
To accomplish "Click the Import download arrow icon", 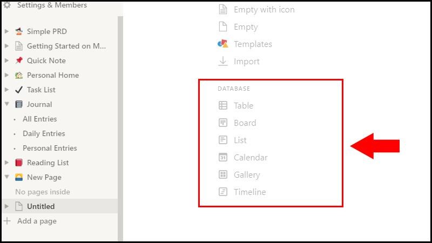I will click(223, 62).
